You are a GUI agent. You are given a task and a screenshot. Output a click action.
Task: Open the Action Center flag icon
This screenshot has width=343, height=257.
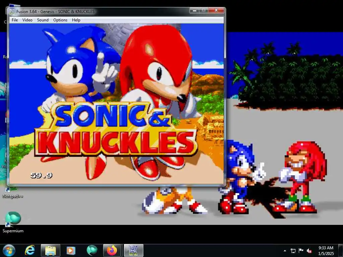301,250
